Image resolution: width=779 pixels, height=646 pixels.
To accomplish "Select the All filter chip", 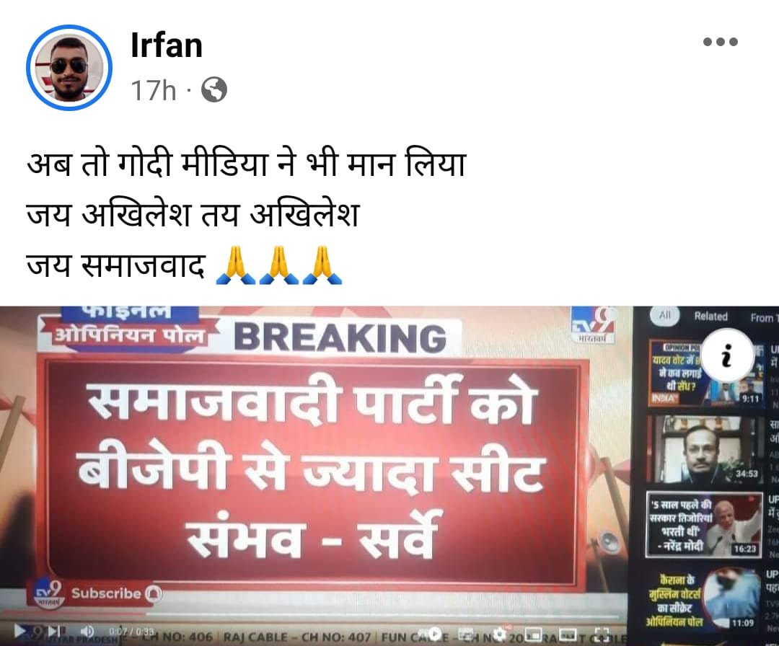I will pos(664,315).
